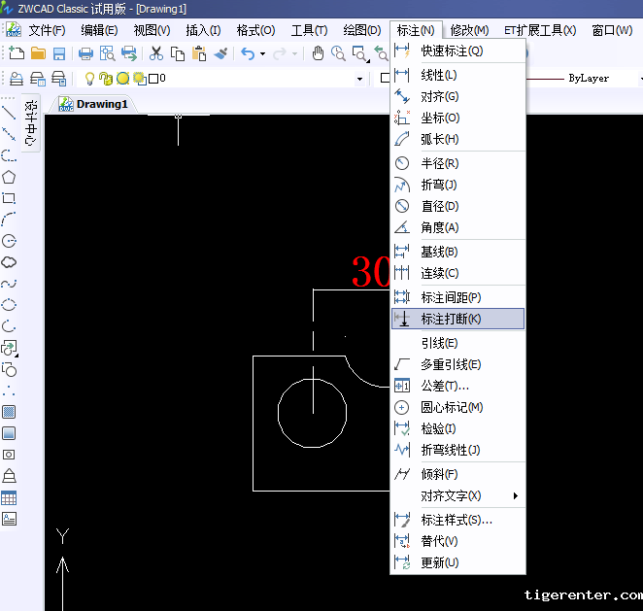Select the Revision Cloud tool
This screenshot has width=643, height=611.
(x=9, y=262)
